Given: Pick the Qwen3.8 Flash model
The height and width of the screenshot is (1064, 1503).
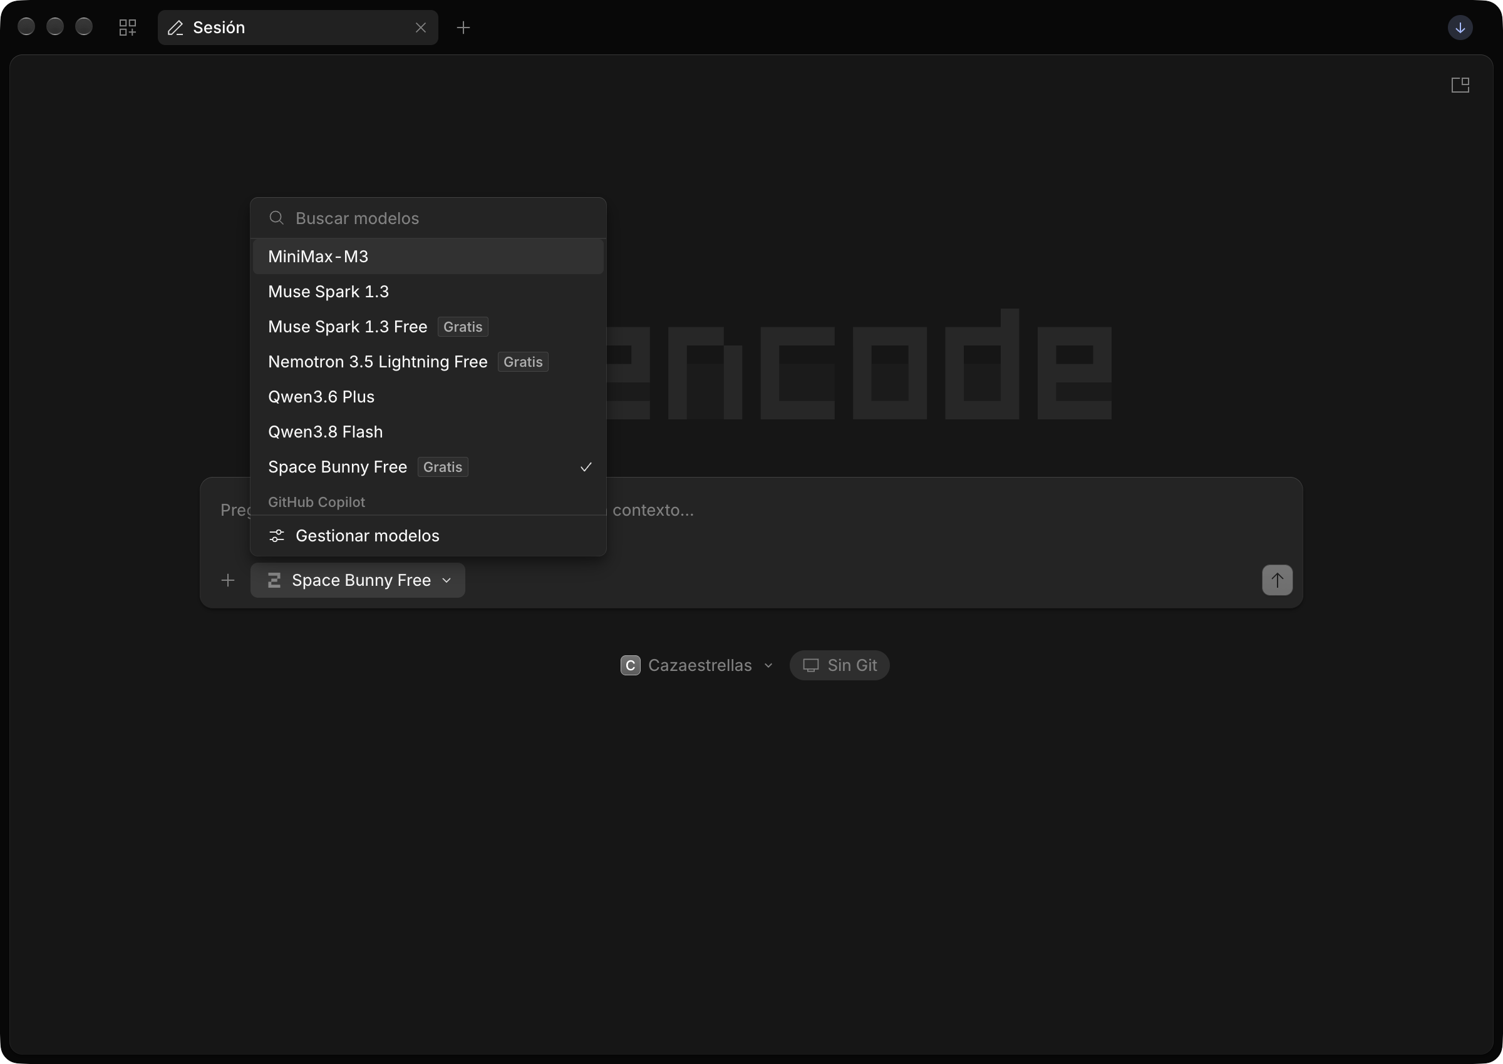Looking at the screenshot, I should [428, 432].
